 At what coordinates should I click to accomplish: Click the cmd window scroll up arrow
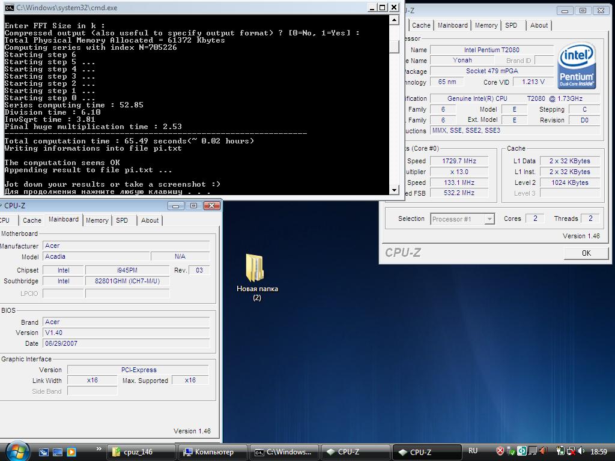pos(394,20)
